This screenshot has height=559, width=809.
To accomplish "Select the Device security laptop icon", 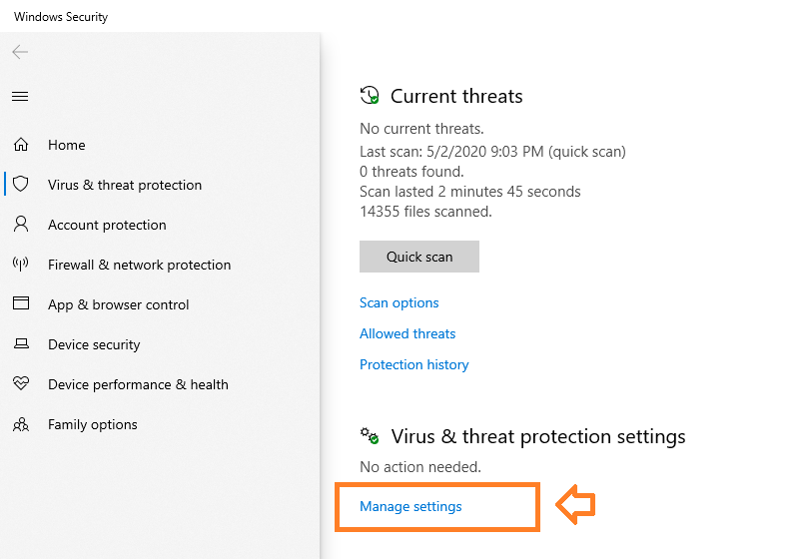I will coord(21,343).
